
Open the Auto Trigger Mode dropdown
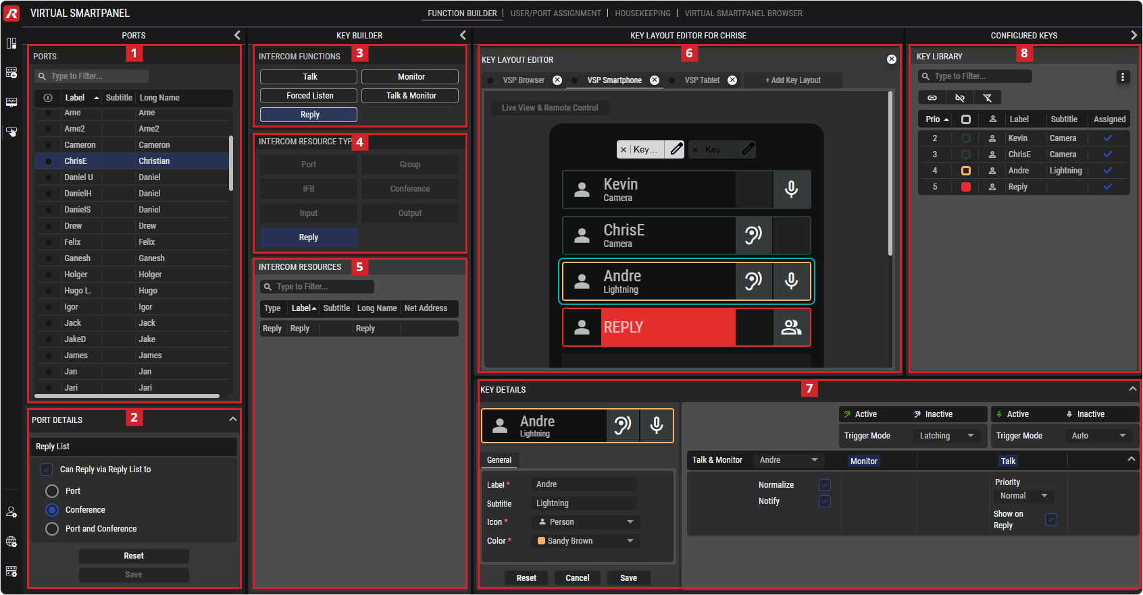pos(1098,436)
